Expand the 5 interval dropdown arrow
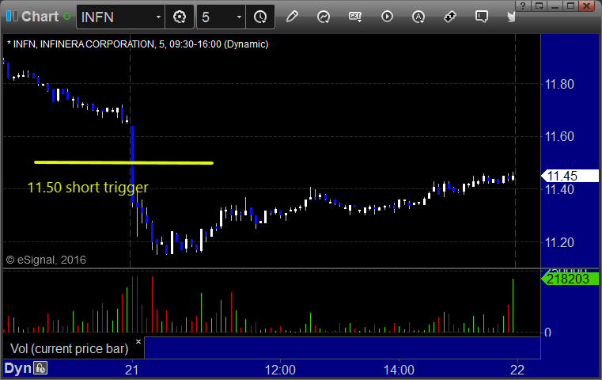The height and width of the screenshot is (380, 602). coord(239,17)
